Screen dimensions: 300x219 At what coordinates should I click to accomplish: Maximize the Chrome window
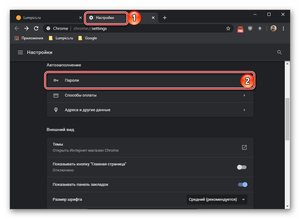(x=269, y=14)
